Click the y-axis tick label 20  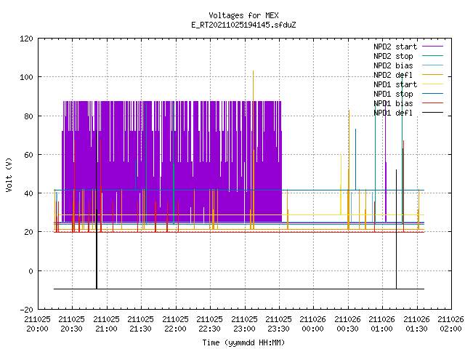pos(28,232)
